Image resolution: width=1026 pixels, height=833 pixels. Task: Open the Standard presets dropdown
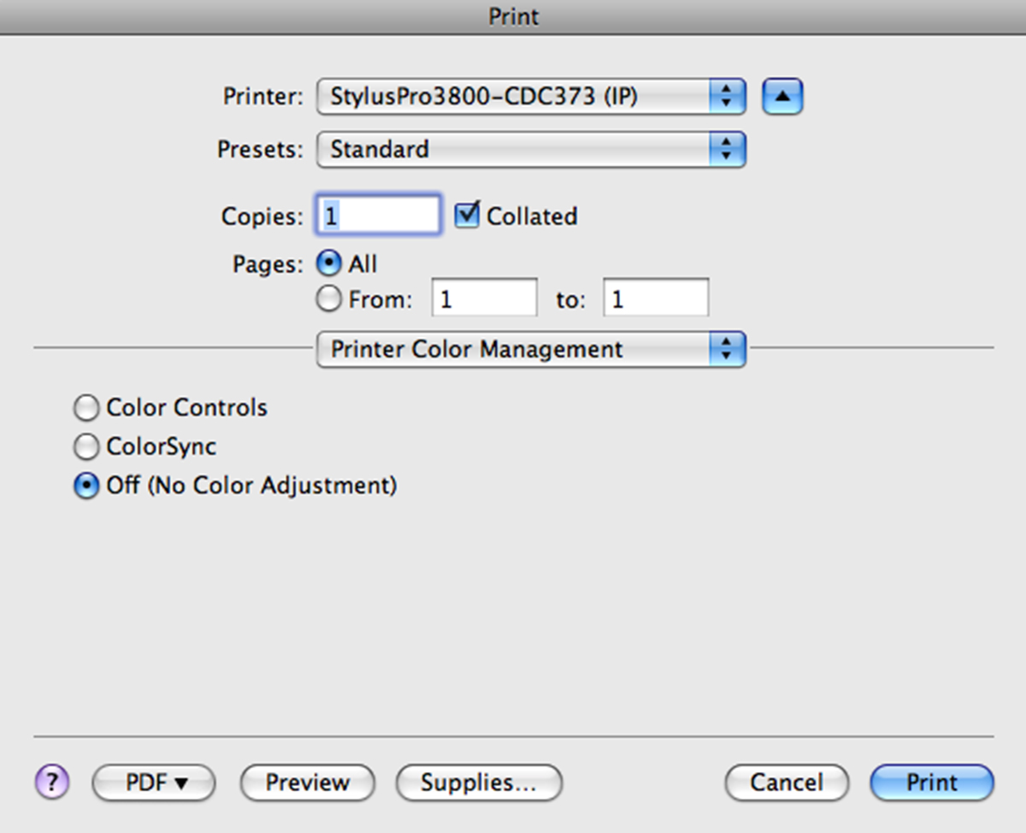[531, 150]
